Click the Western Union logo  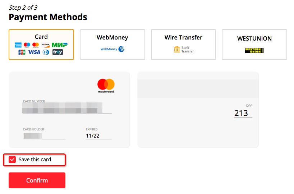click(x=254, y=50)
